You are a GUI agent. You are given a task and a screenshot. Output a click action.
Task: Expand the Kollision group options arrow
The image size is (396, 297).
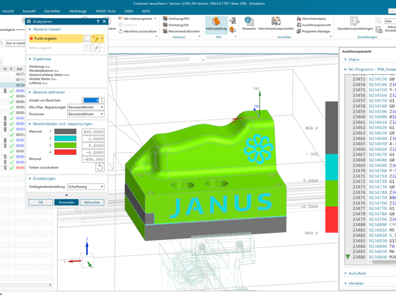click(x=199, y=37)
